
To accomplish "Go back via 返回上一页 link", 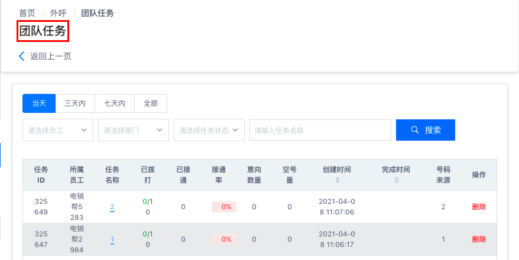I will 51,56.
